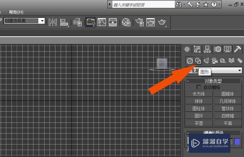Select the Systems category
Screen dimensions: 244x157
point(239,61)
